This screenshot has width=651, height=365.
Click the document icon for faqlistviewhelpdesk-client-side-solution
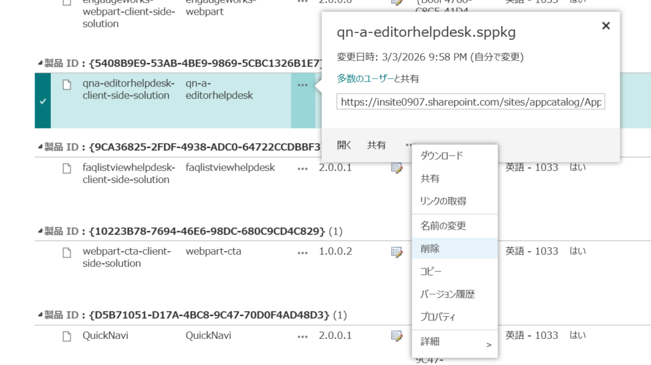67,168
